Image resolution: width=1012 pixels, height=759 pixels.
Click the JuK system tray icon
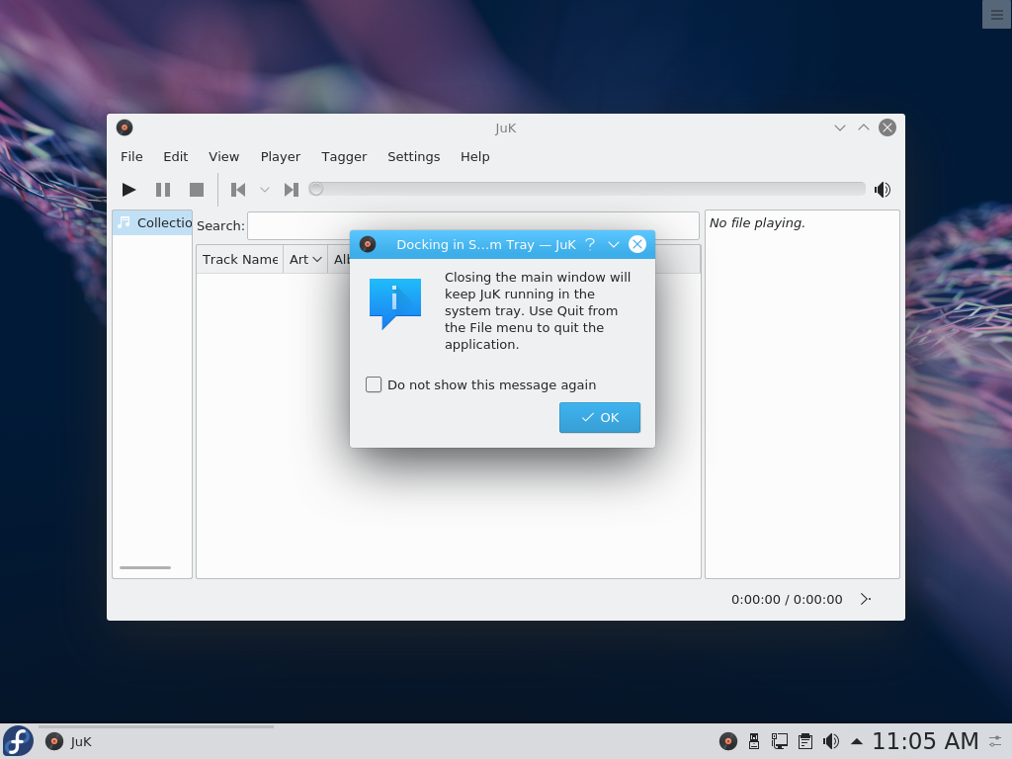(728, 741)
